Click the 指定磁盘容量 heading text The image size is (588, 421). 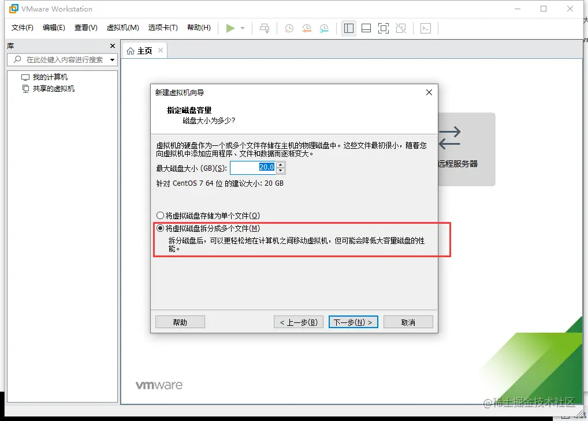pos(189,110)
